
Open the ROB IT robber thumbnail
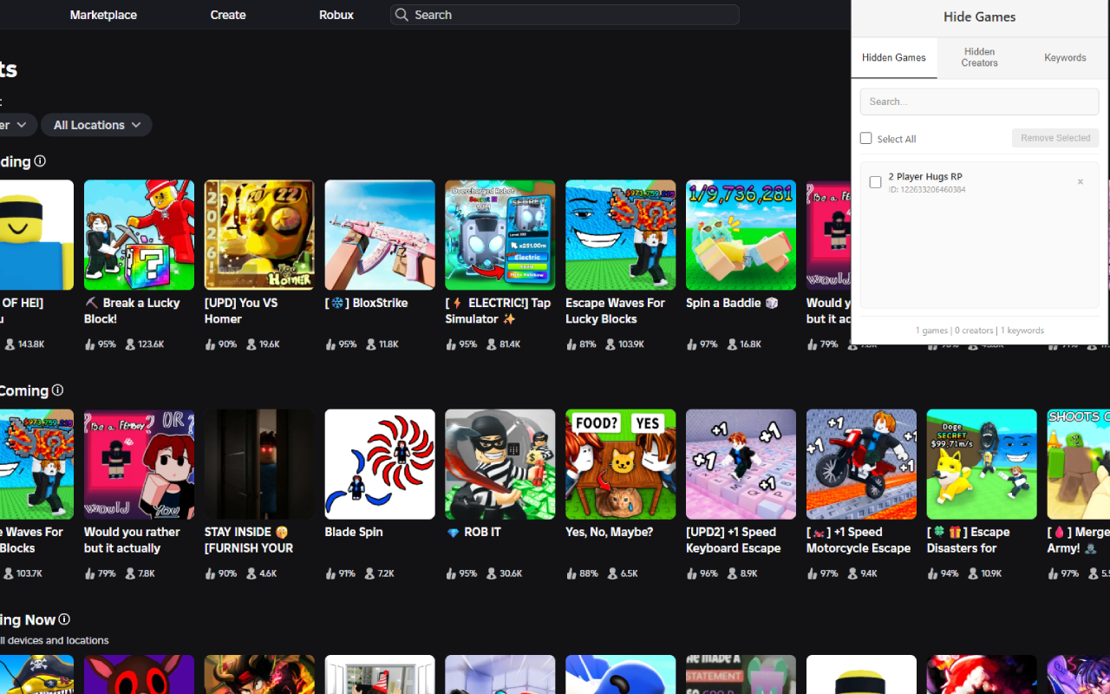coord(500,464)
